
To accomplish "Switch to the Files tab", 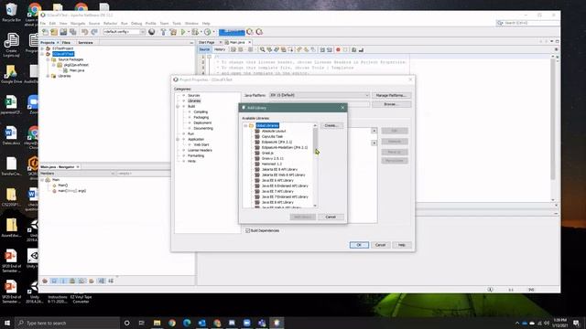I will (x=67, y=43).
